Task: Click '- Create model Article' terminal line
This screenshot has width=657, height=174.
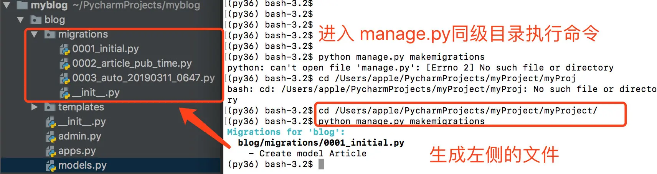Action: pyautogui.click(x=307, y=153)
